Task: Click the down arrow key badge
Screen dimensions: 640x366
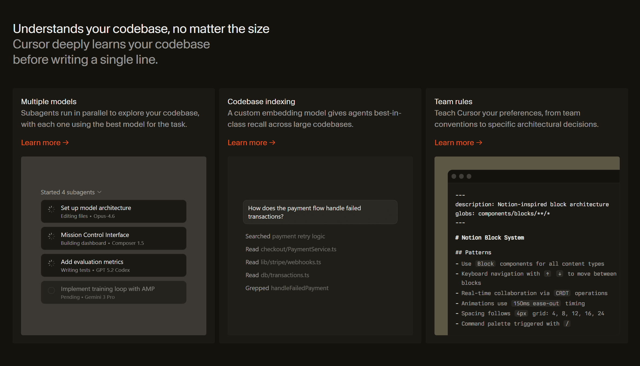Action: coord(560,274)
